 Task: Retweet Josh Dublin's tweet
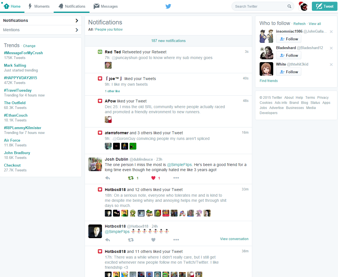tap(131, 178)
